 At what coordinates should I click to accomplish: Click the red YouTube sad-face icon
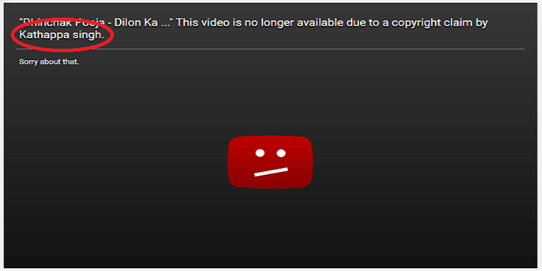click(x=270, y=162)
